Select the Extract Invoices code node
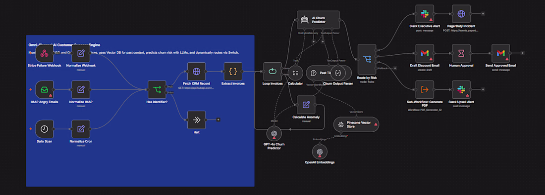The height and width of the screenshot is (195, 545). (233, 72)
